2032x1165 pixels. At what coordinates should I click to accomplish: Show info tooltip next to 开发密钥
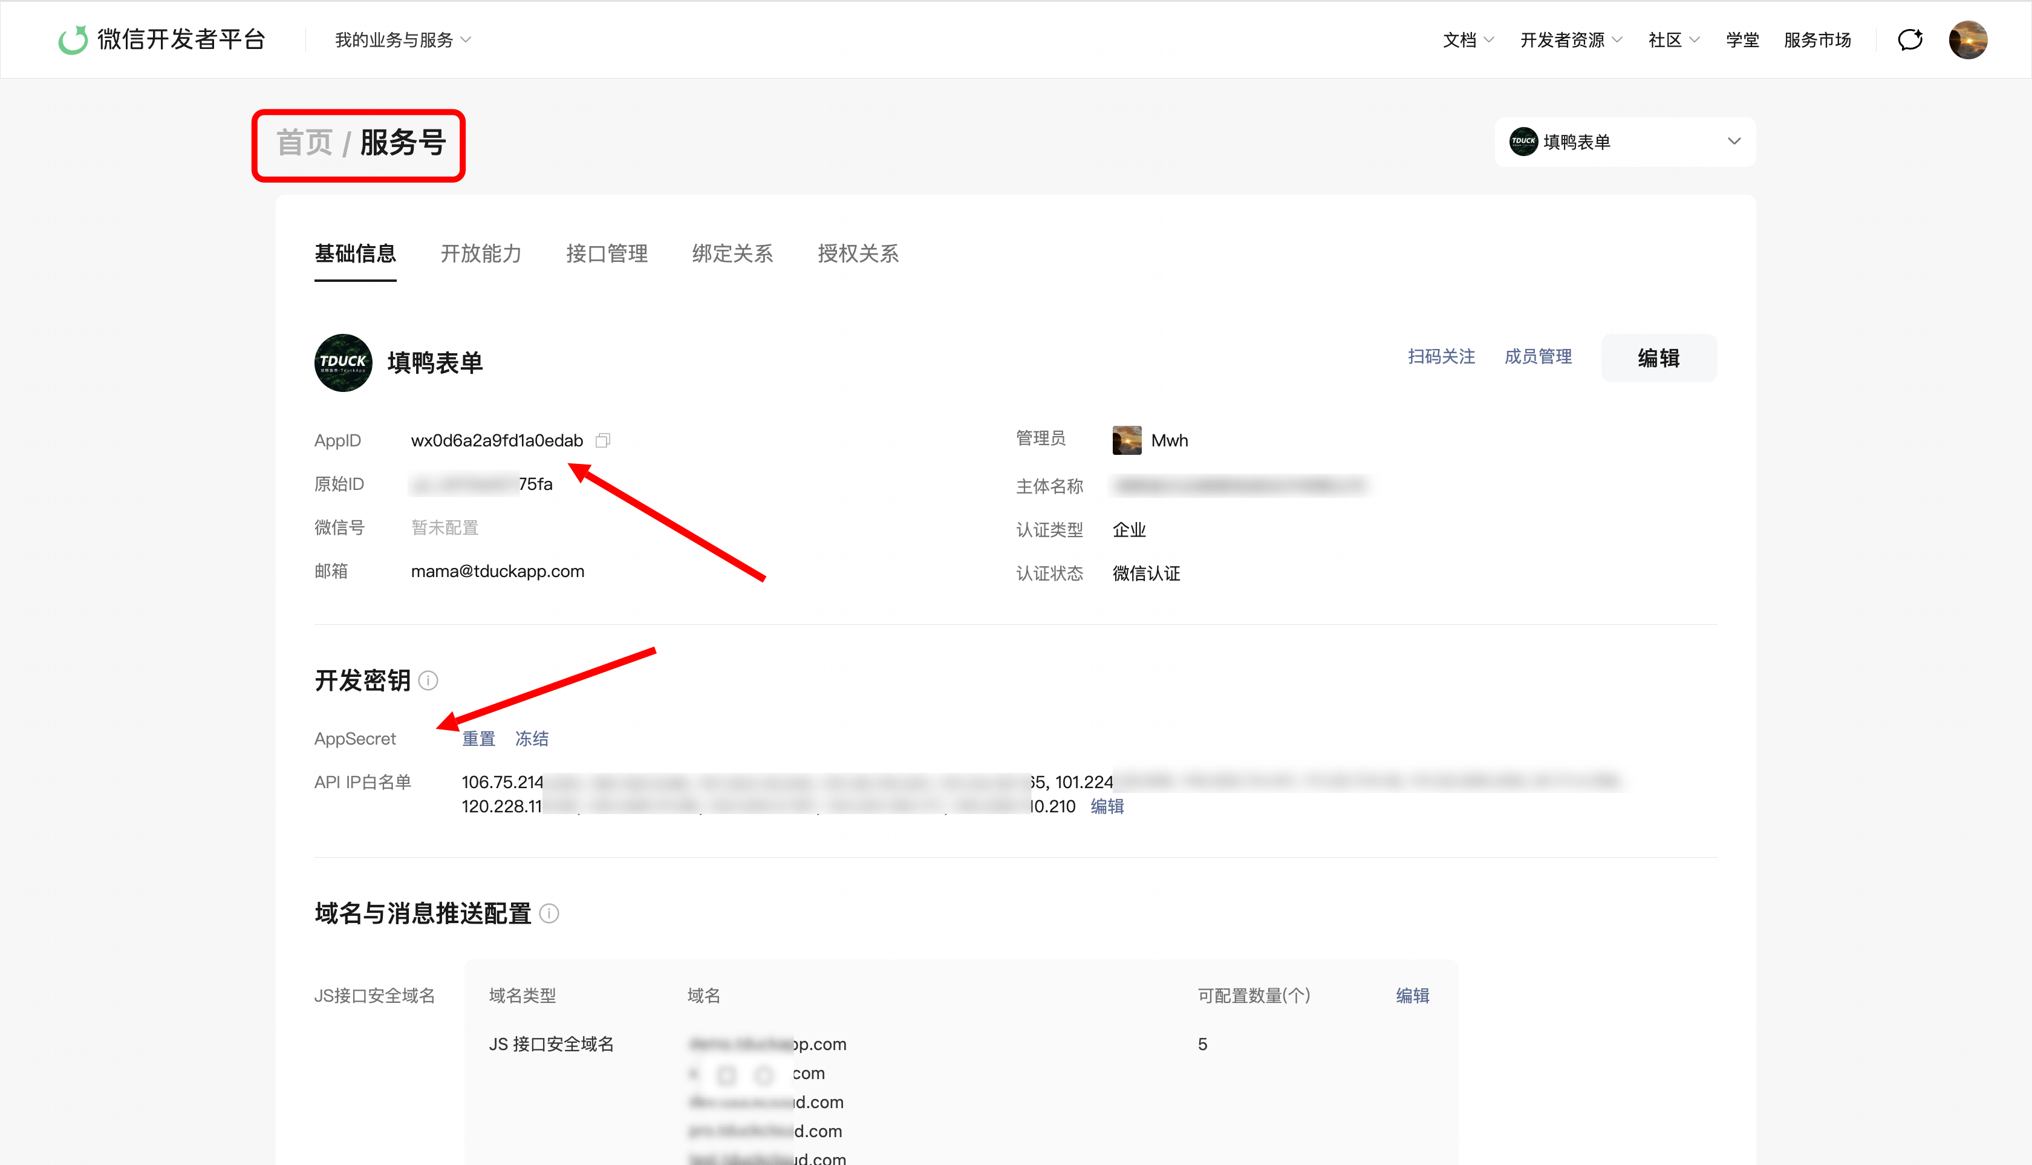click(428, 681)
